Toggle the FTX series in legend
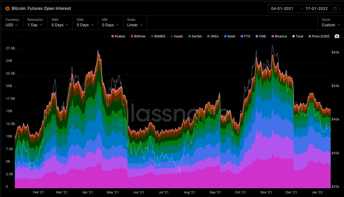This screenshot has height=197, width=344. pyautogui.click(x=245, y=36)
